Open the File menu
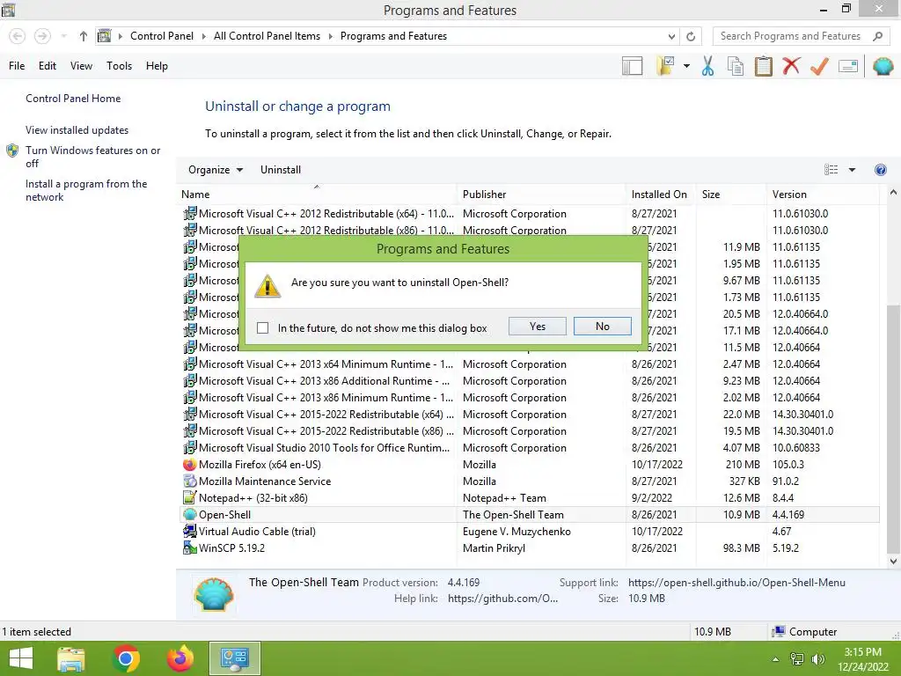 [x=17, y=66]
